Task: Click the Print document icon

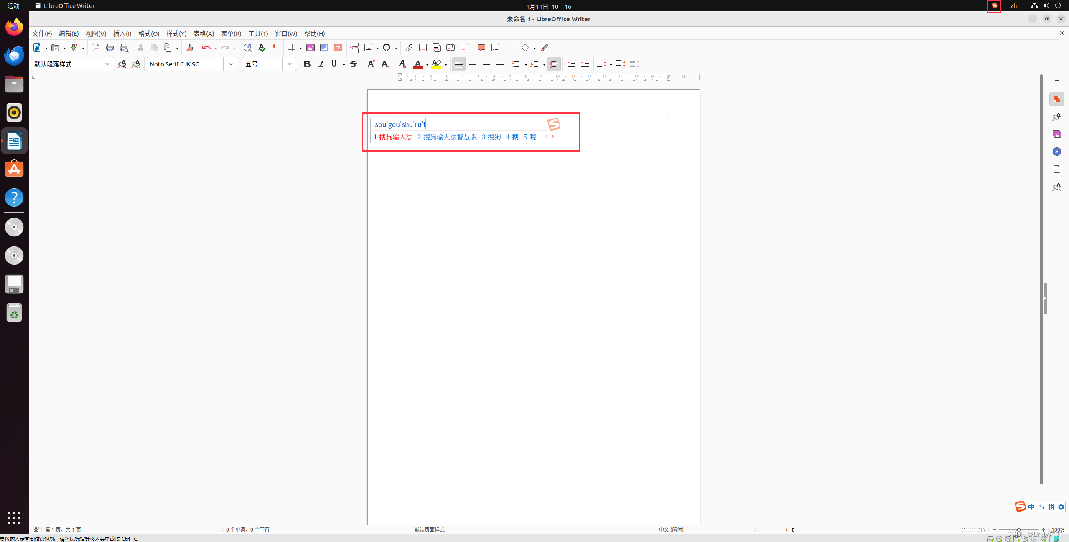Action: tap(110, 48)
